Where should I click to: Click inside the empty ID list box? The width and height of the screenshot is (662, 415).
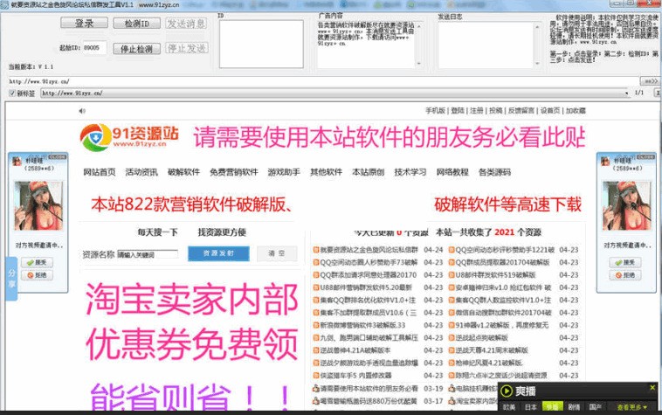click(x=261, y=44)
